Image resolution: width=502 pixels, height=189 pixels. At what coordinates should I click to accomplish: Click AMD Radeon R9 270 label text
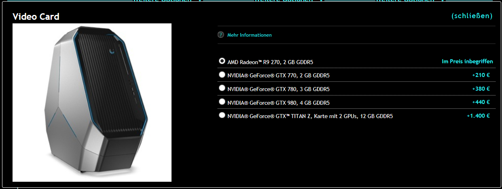pyautogui.click(x=270, y=62)
